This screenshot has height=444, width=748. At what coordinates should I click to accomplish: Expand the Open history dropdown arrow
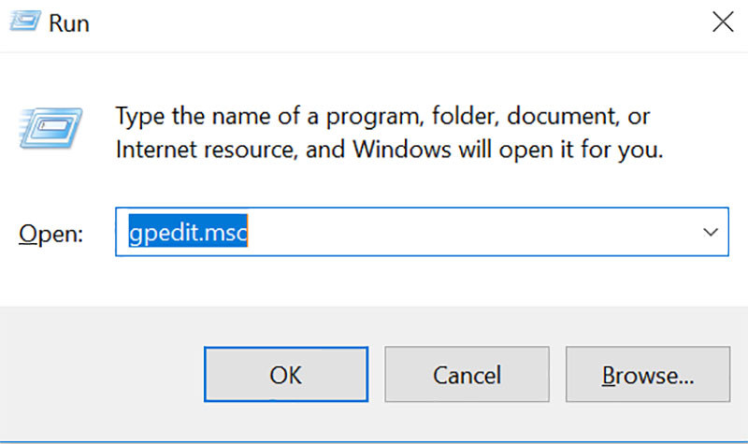point(711,232)
